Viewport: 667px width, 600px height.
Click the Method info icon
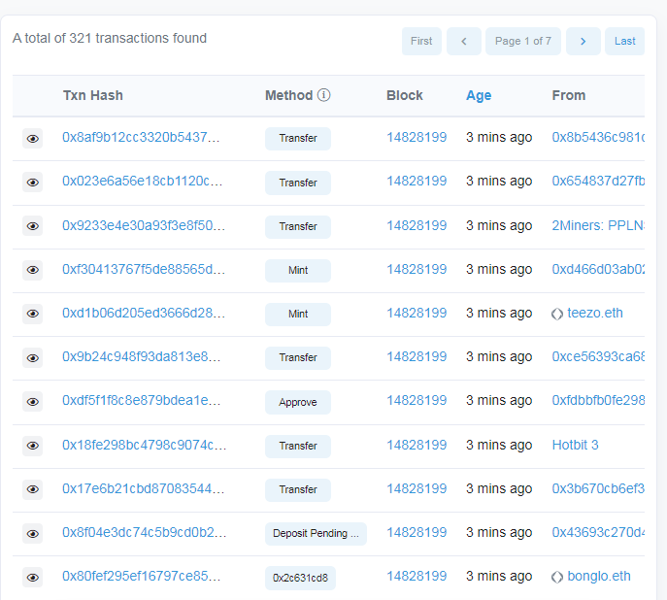click(x=323, y=95)
